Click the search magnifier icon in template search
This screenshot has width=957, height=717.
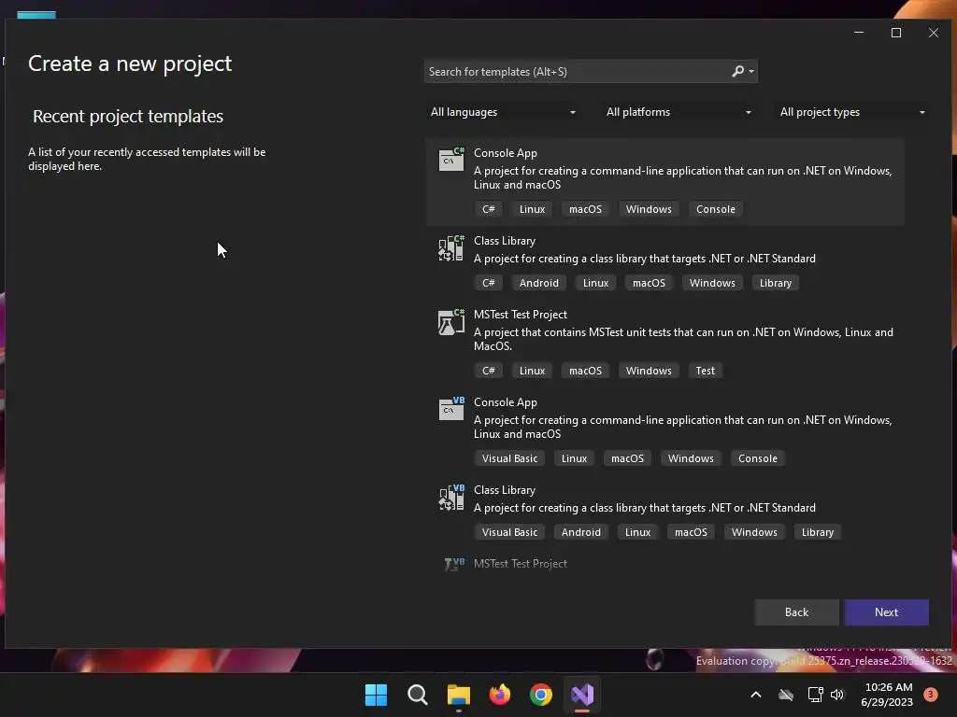point(738,71)
